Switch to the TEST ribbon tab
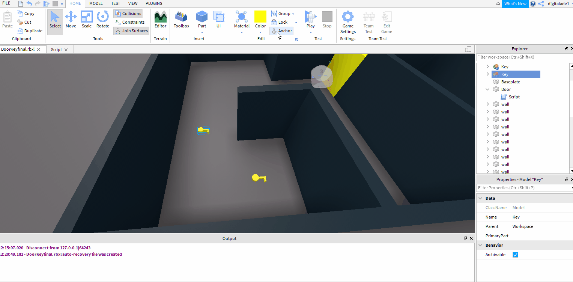The width and height of the screenshot is (573, 282). (116, 3)
